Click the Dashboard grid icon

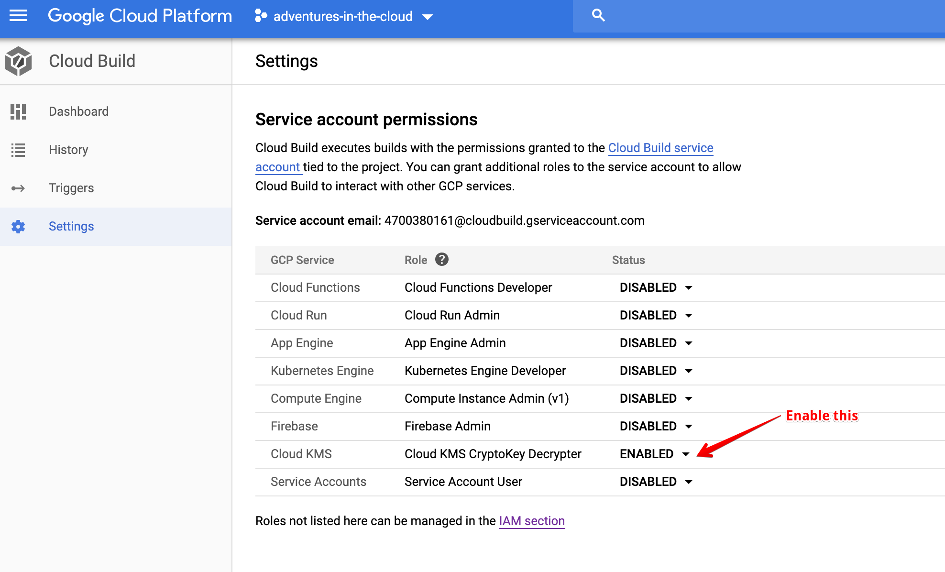pyautogui.click(x=18, y=111)
